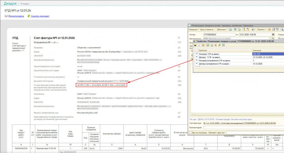This screenshot has width=284, height=153.
Task: Click the Скачать документ link
Action: pyautogui.click(x=40, y=16)
